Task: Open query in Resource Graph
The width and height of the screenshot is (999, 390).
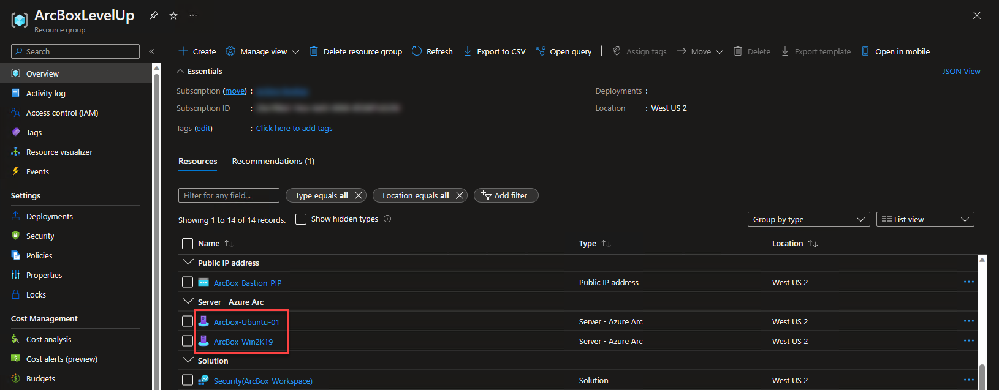Action: tap(563, 51)
